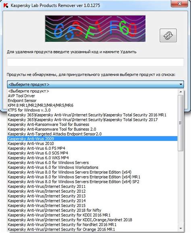Click the captcha code image

[95, 29]
